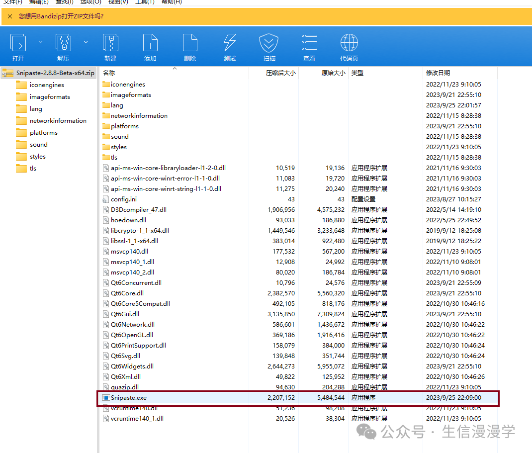
Task: Select msvcp140_2.dll file name
Action: (132, 272)
